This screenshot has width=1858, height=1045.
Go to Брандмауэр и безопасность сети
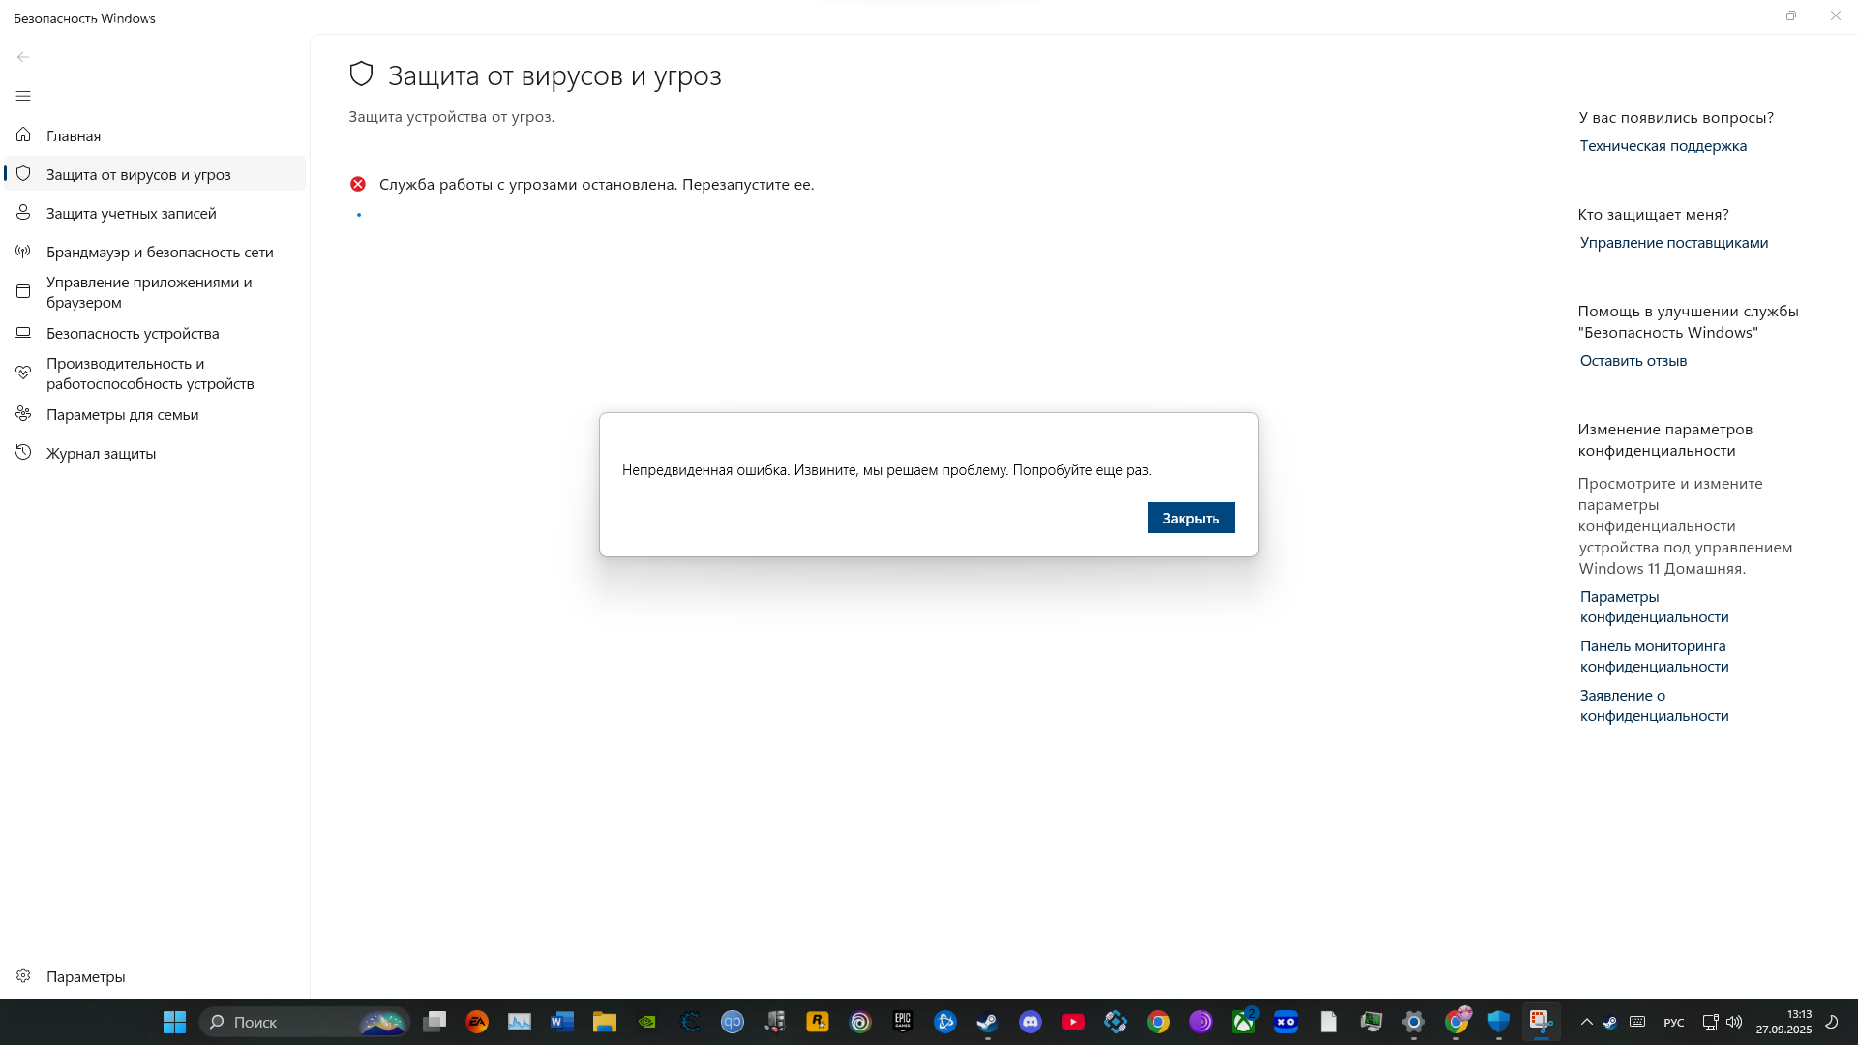pos(155,252)
